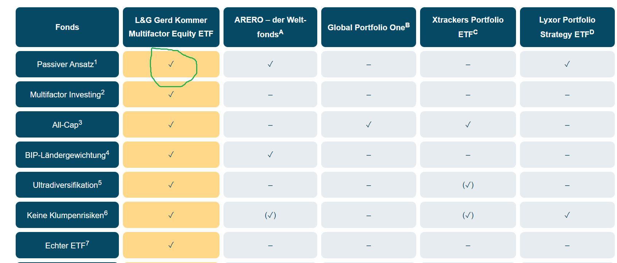Click the Lyxor Portfolio Strategy ETF header

(x=567, y=27)
